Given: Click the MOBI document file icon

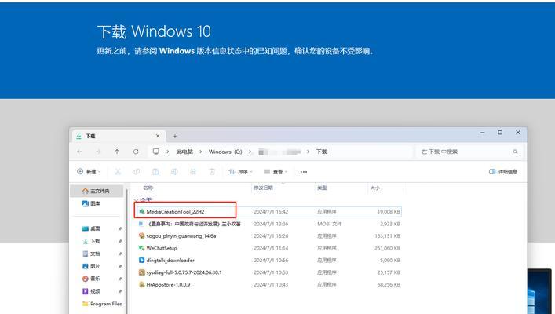Looking at the screenshot, I should [x=142, y=224].
